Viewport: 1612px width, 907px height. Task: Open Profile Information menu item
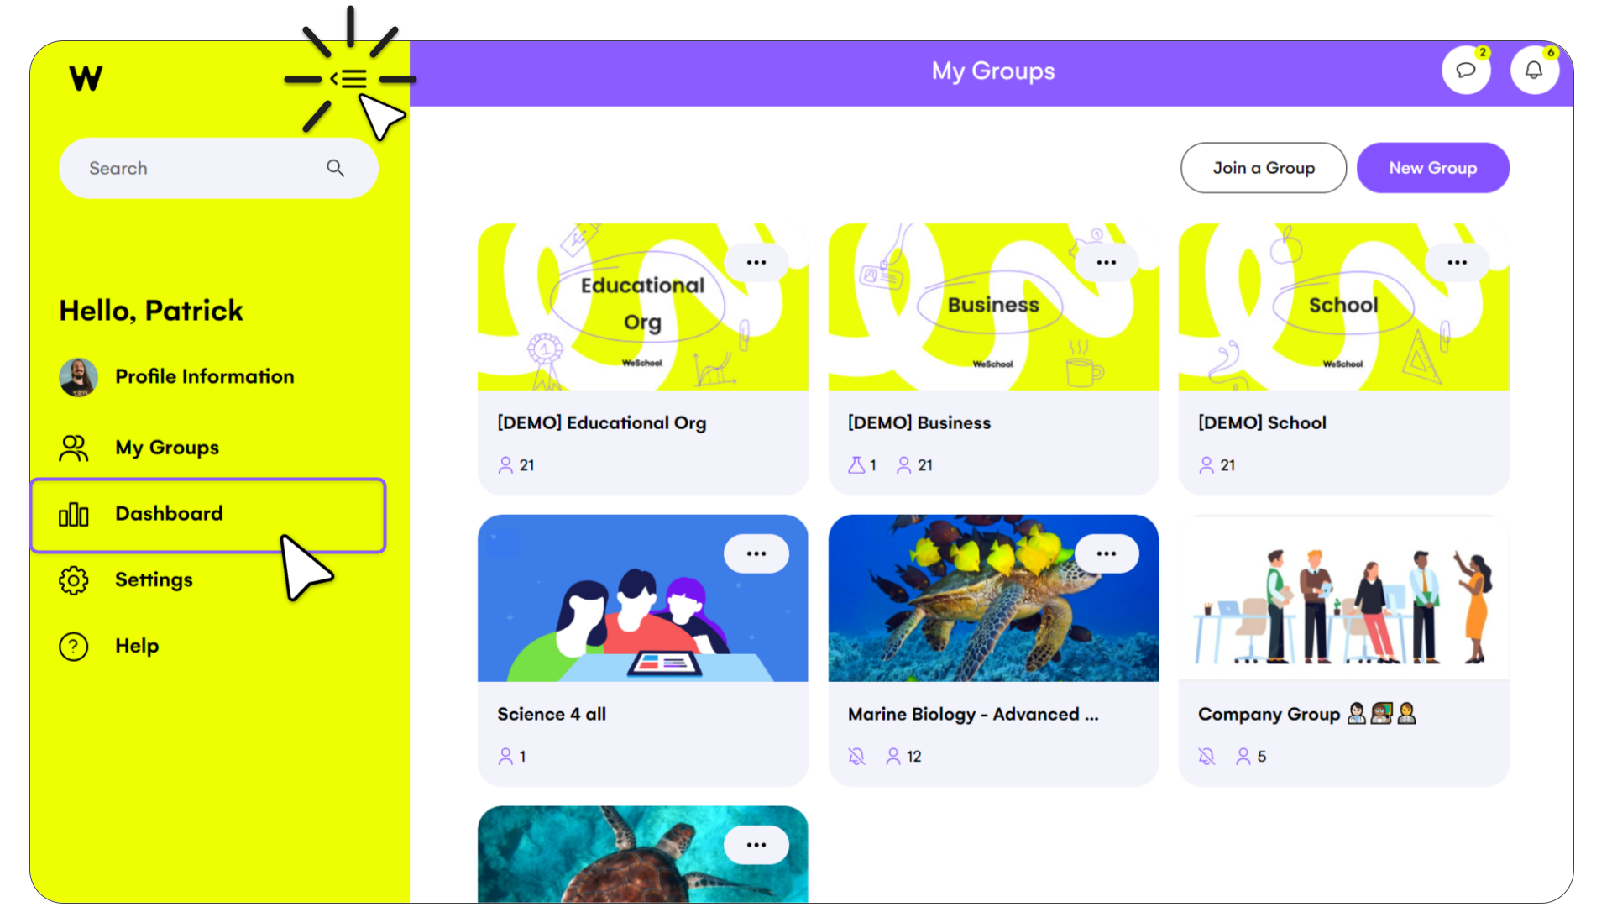[x=205, y=377]
